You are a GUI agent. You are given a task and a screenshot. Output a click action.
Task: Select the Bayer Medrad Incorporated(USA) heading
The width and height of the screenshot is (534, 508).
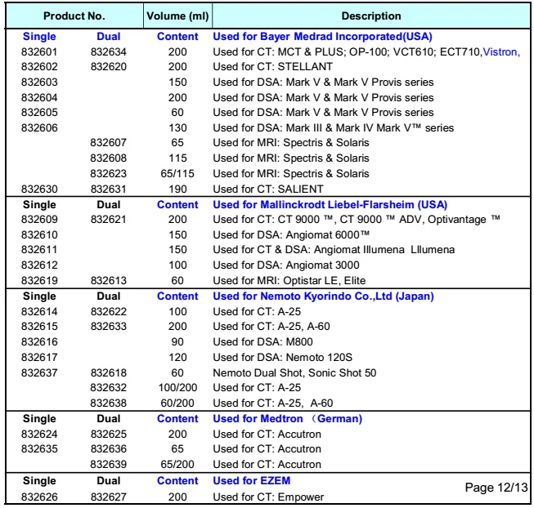tap(322, 37)
